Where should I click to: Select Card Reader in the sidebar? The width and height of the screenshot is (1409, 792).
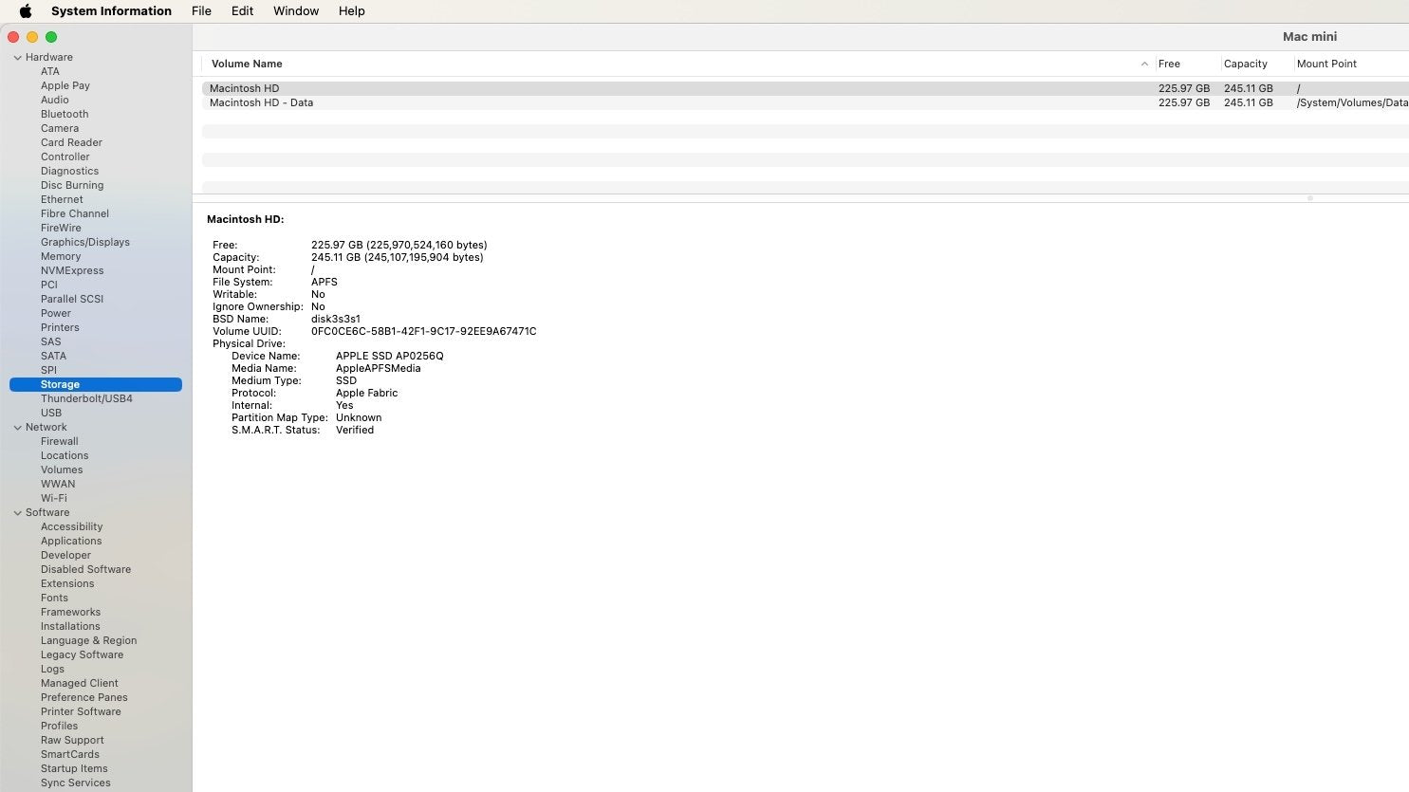pyautogui.click(x=71, y=142)
